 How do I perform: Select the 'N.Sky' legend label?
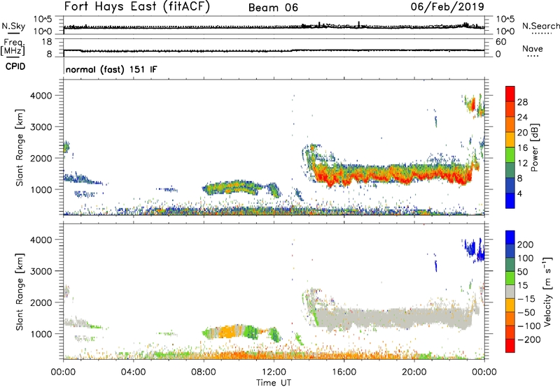(13, 26)
